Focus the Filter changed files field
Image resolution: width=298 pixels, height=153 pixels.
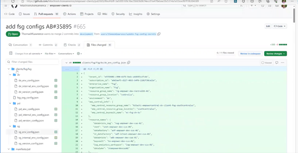point(32,62)
